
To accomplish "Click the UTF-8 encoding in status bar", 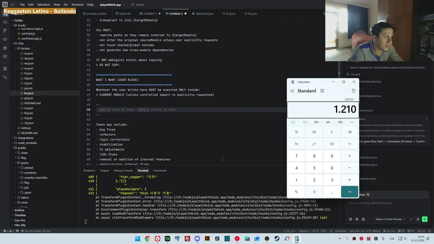I will tap(315, 231).
